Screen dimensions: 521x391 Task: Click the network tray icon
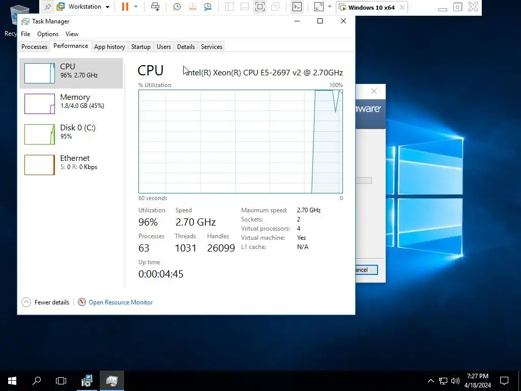click(443, 381)
